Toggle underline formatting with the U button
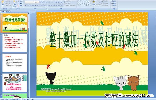Screen dimensions: 156x100 pos(30,6)
